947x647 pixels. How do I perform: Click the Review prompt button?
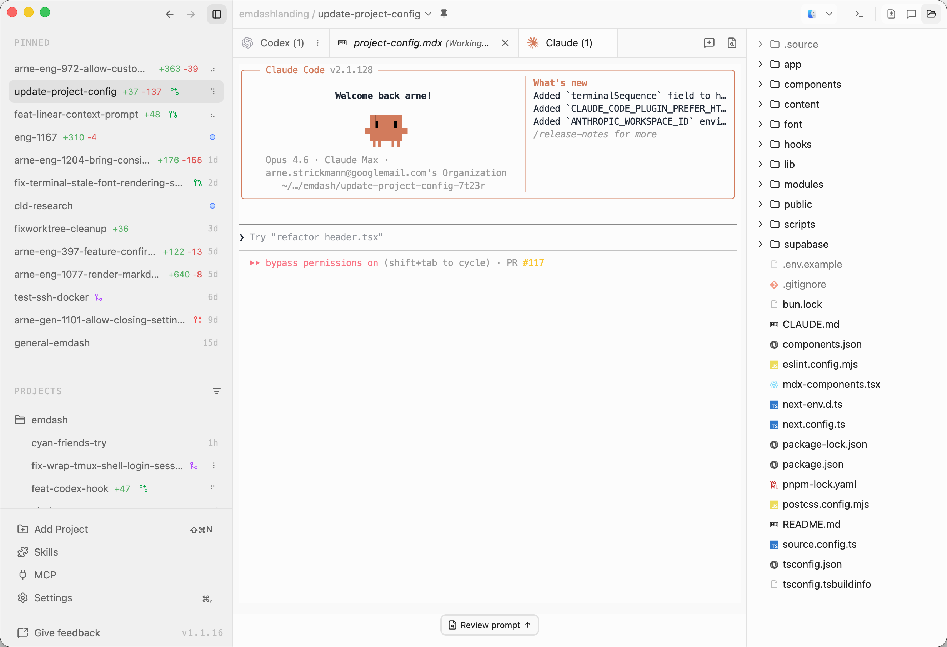pyautogui.click(x=490, y=625)
